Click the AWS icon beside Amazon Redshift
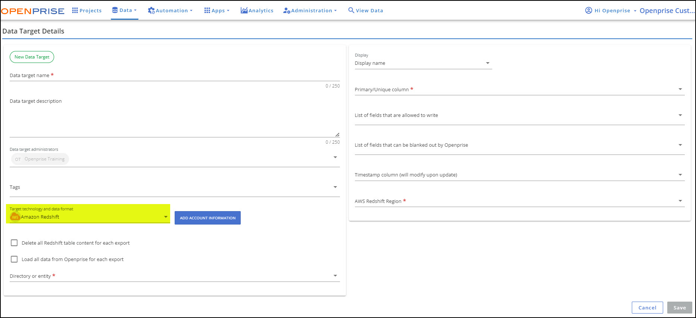This screenshot has height=318, width=696. click(15, 217)
